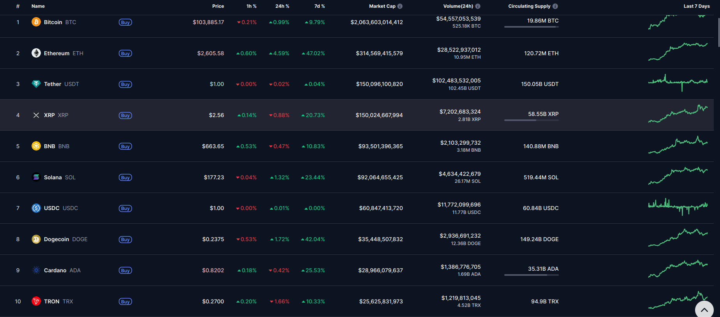Click the BNB yellow logo icon
The width and height of the screenshot is (720, 317).
(36, 146)
